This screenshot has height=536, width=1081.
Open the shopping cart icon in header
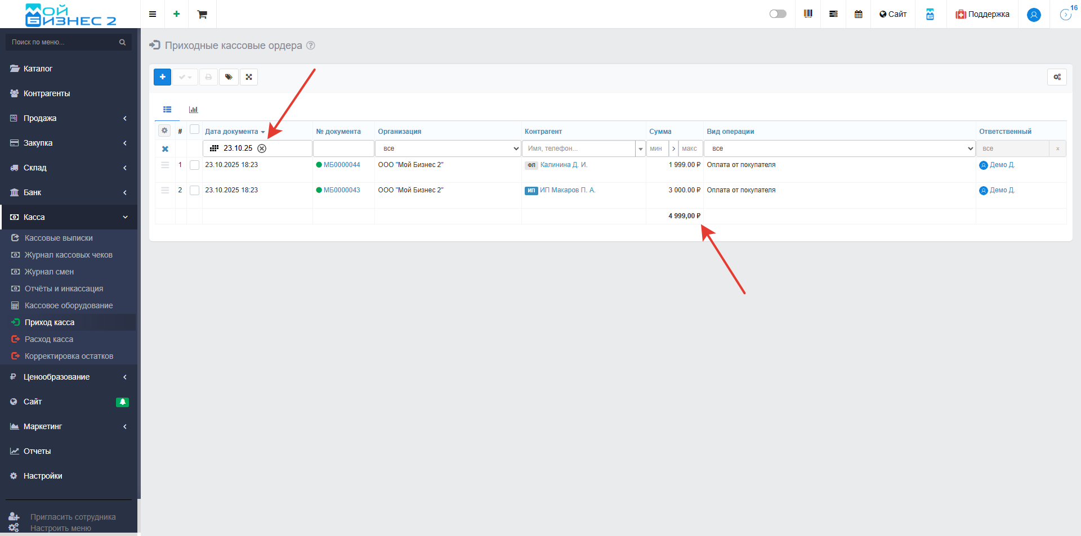(202, 14)
